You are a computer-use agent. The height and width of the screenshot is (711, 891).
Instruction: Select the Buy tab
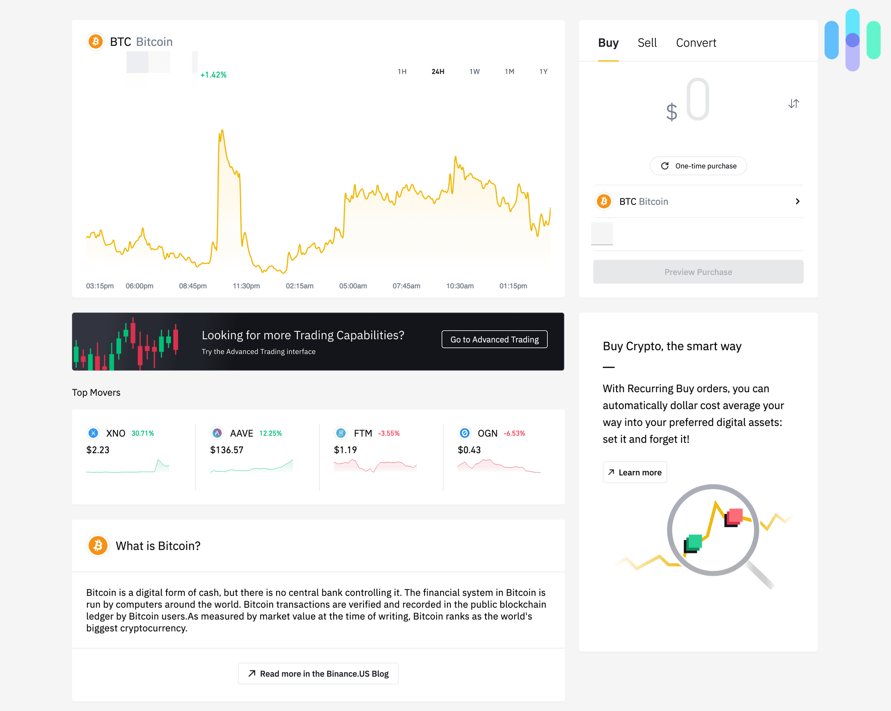pyautogui.click(x=609, y=42)
